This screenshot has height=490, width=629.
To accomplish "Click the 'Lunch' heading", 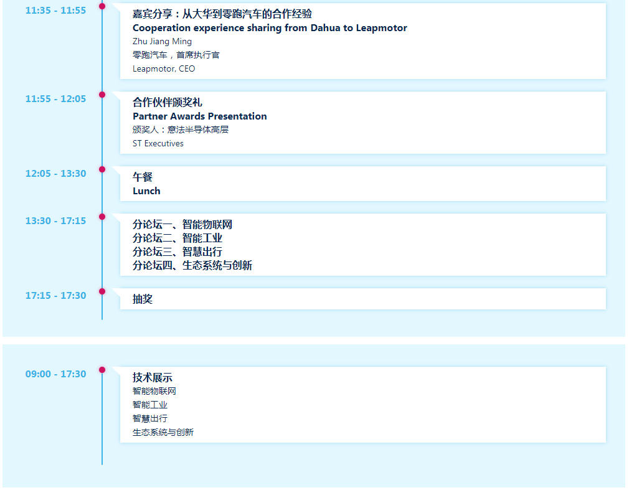I will 146,191.
